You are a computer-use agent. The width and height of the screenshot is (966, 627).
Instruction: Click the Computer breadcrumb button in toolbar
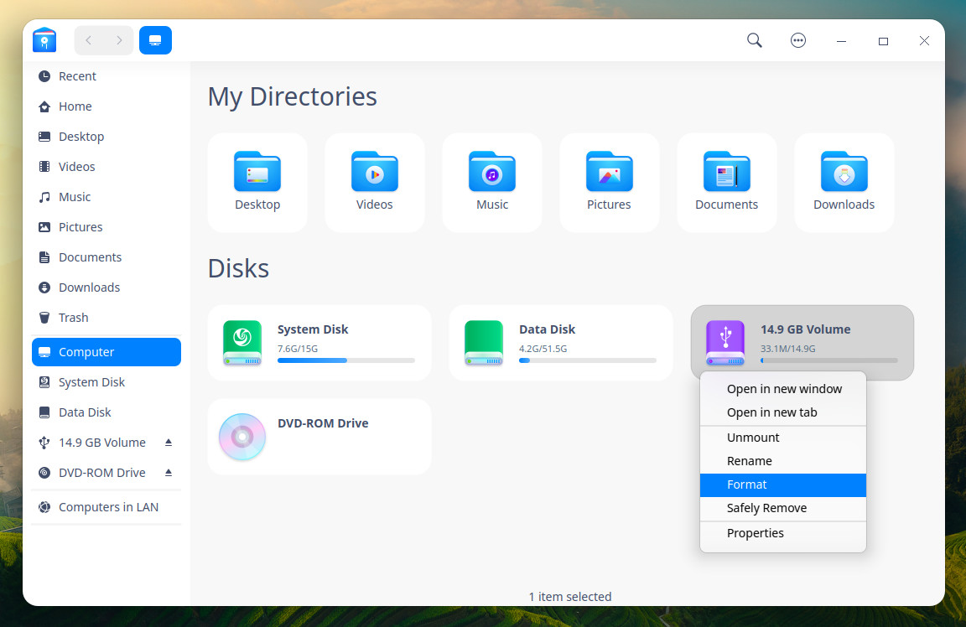(155, 40)
